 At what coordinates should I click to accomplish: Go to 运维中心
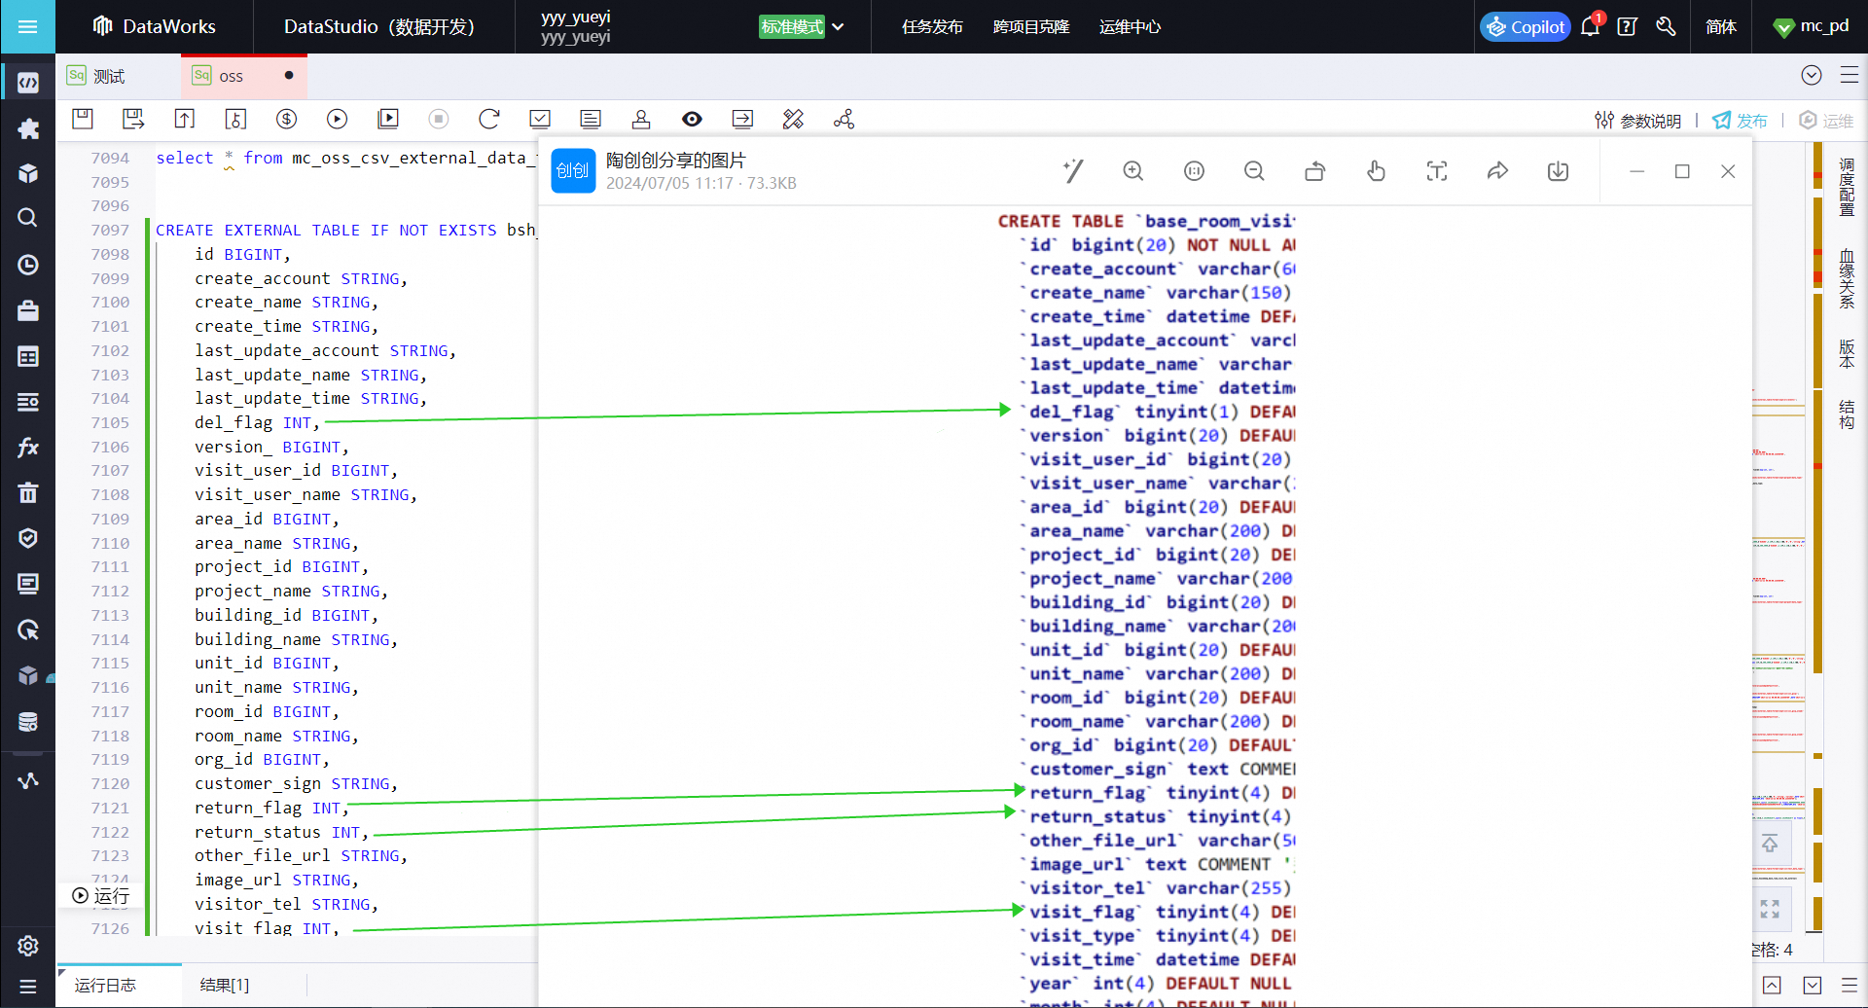1130,27
